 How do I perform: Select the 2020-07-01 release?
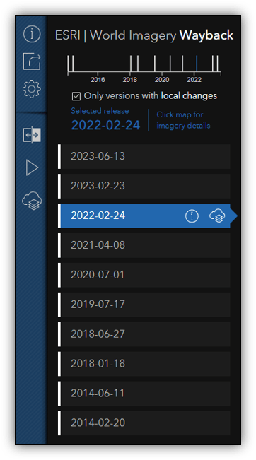pyautogui.click(x=144, y=275)
